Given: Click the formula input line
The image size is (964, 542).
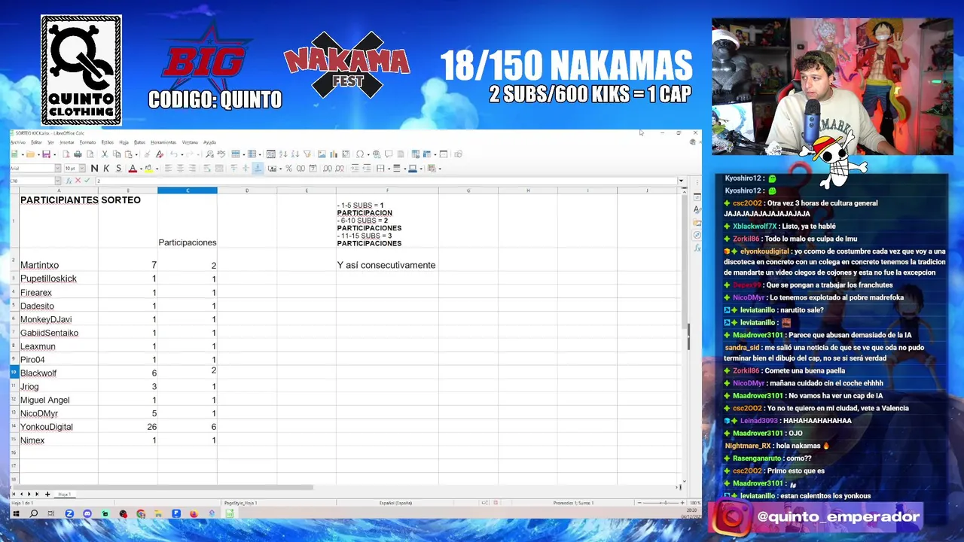Looking at the screenshot, I should click(x=388, y=181).
